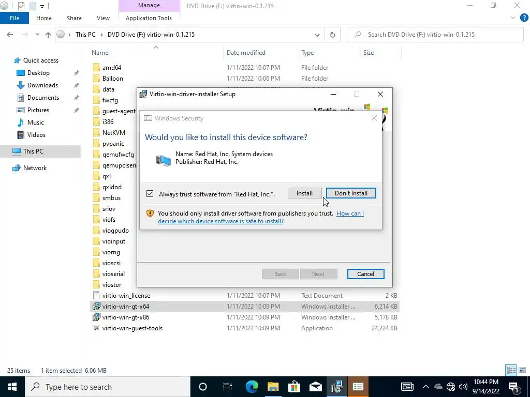530x397 pixels.
Task: Open Explorer help icon
Action: pyautogui.click(x=524, y=18)
